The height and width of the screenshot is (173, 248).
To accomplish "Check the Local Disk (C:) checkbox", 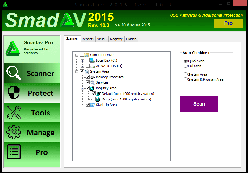I will 88,60.
